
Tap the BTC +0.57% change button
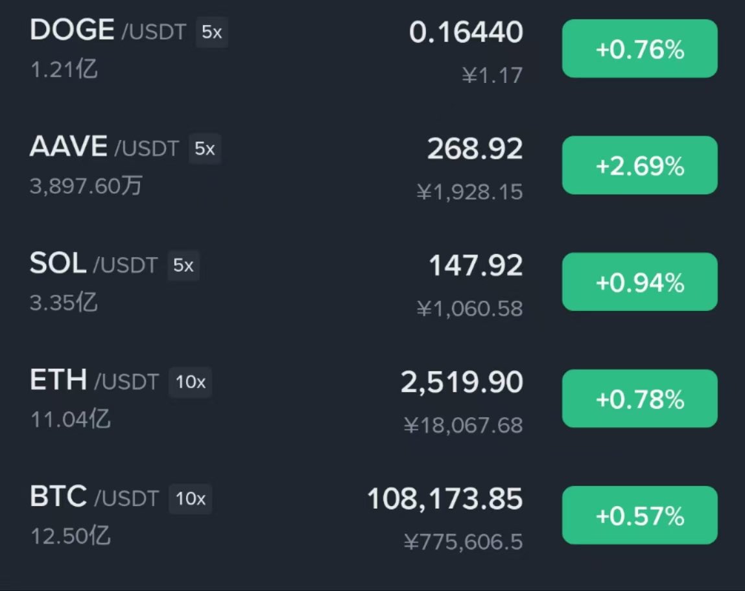click(639, 516)
